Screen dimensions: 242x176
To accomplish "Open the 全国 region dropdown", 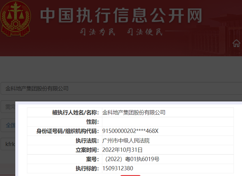I will [x=8, y=125].
